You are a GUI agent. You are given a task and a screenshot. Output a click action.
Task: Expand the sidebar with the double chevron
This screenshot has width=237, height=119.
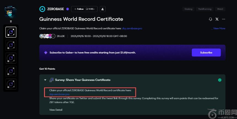(x=11, y=21)
